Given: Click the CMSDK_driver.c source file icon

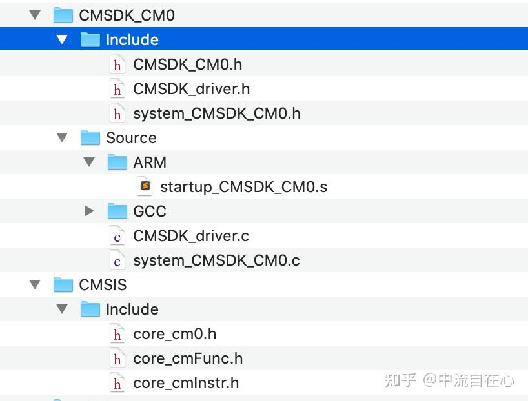Looking at the screenshot, I should 117,236.
